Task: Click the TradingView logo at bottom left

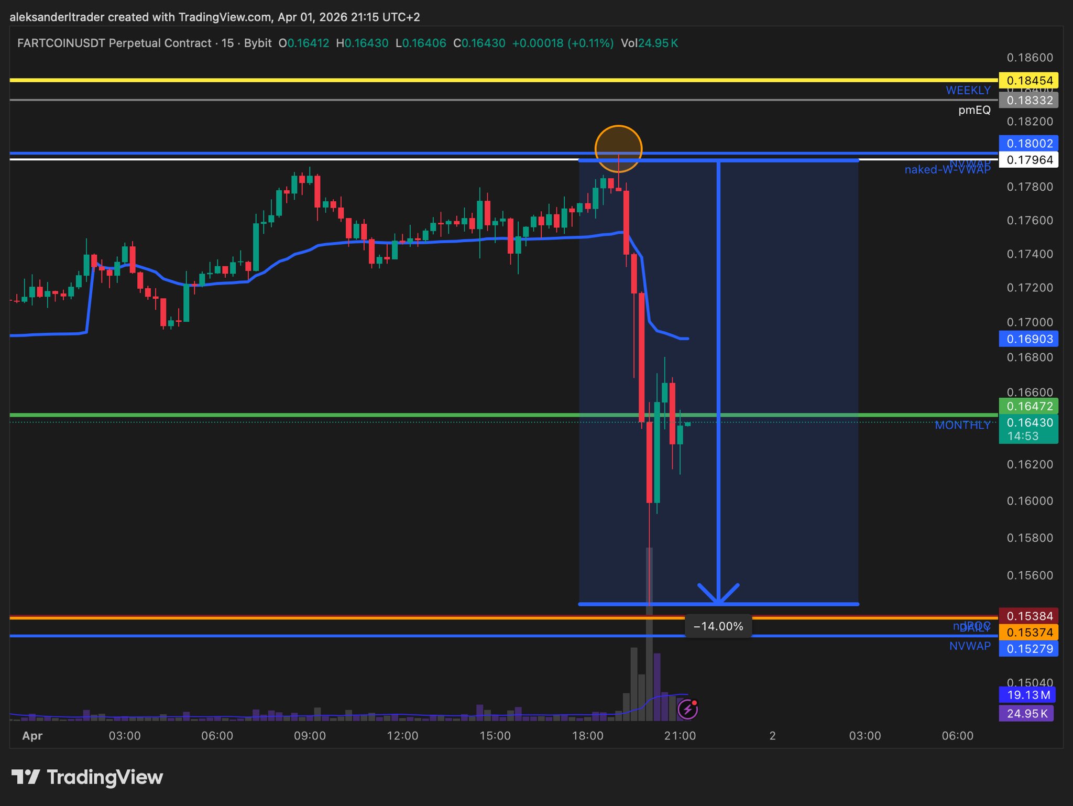Action: (87, 777)
